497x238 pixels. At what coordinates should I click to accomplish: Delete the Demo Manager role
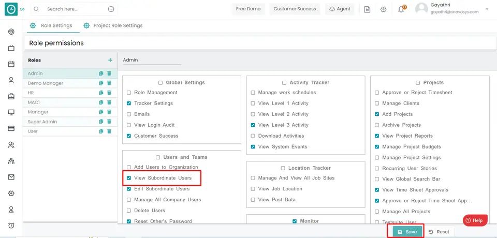point(109,83)
